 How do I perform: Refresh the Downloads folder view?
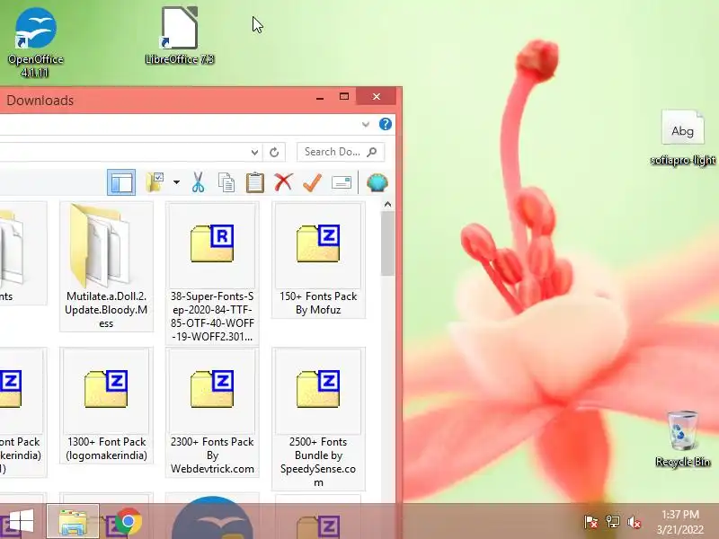tap(274, 152)
